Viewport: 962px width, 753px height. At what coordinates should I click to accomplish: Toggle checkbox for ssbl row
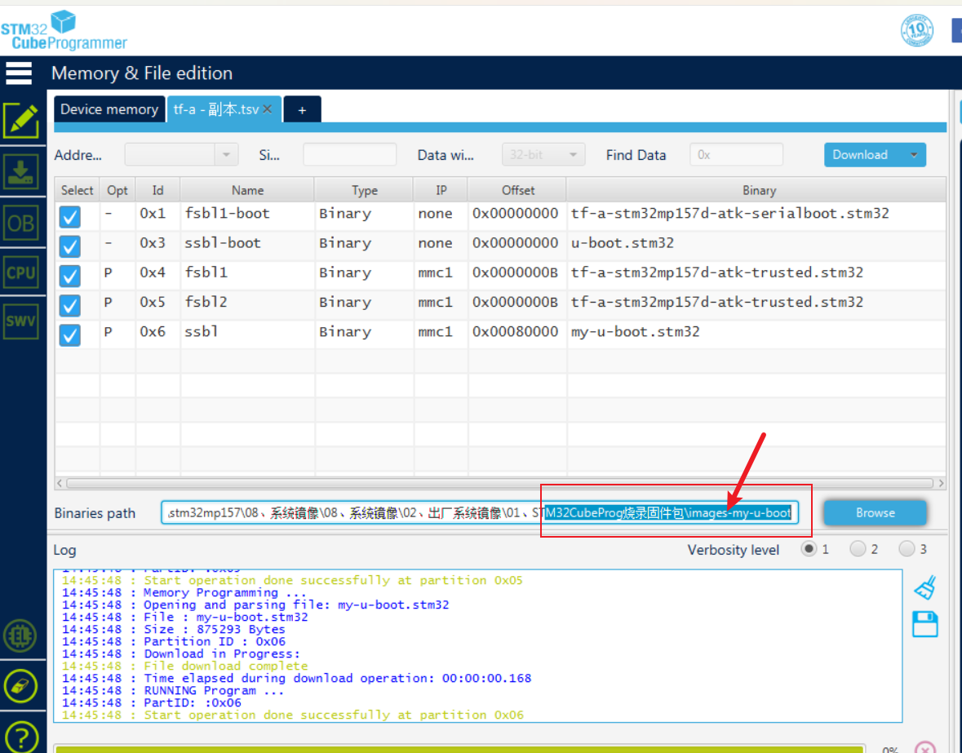coord(70,334)
